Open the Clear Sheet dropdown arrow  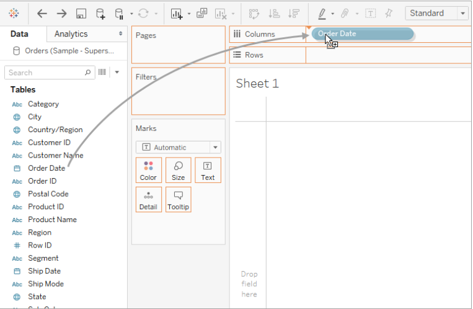click(233, 14)
